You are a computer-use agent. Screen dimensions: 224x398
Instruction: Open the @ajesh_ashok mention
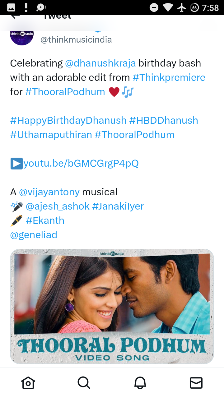[x=58, y=206]
